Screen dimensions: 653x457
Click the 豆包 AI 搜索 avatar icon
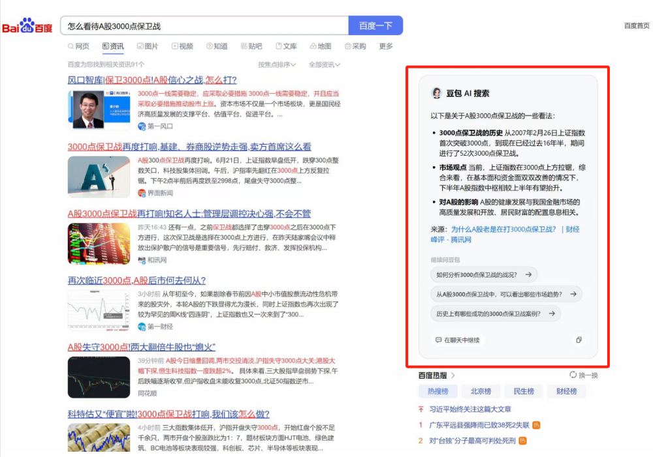pyautogui.click(x=438, y=93)
